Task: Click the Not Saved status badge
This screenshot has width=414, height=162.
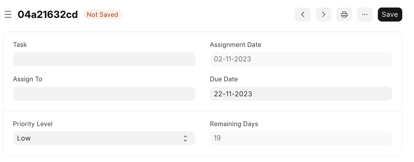Action: [102, 14]
